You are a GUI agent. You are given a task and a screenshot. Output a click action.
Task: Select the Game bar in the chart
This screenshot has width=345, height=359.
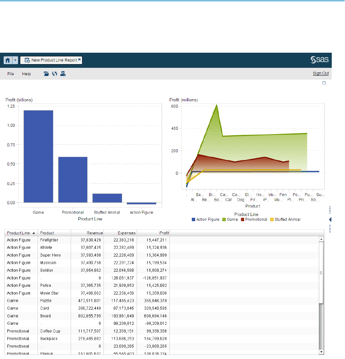[x=38, y=156]
